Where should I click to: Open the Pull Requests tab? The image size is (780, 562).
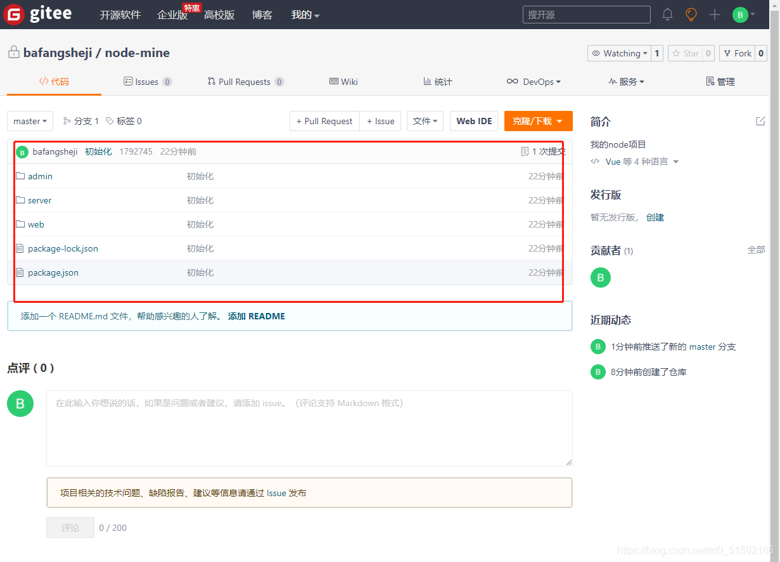tap(246, 82)
